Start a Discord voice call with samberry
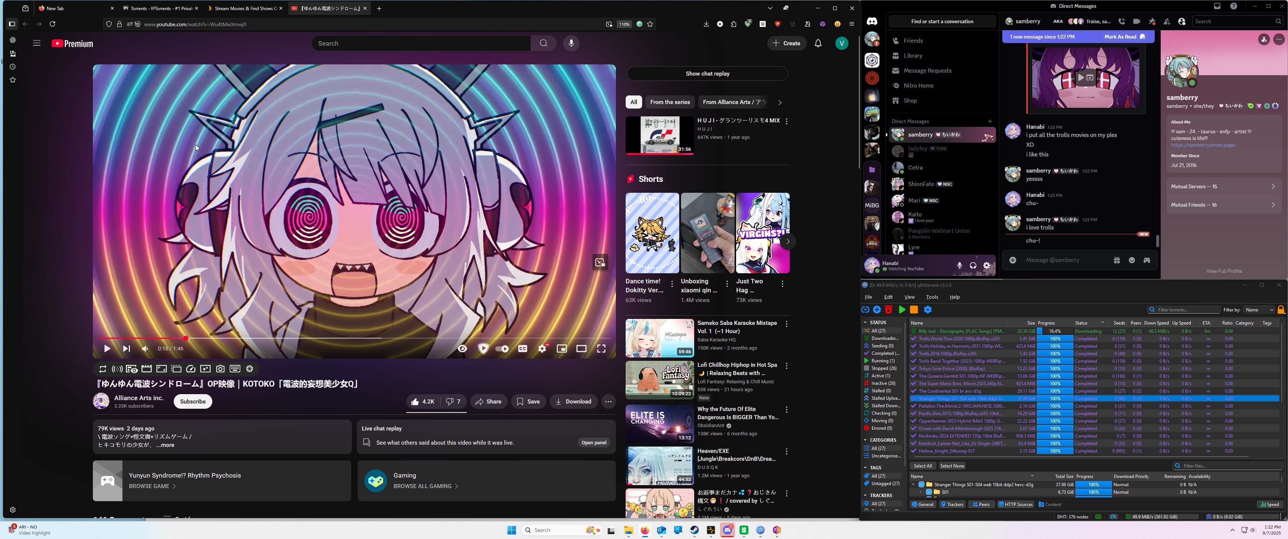Viewport: 1288px width, 539px height. [x=1122, y=21]
